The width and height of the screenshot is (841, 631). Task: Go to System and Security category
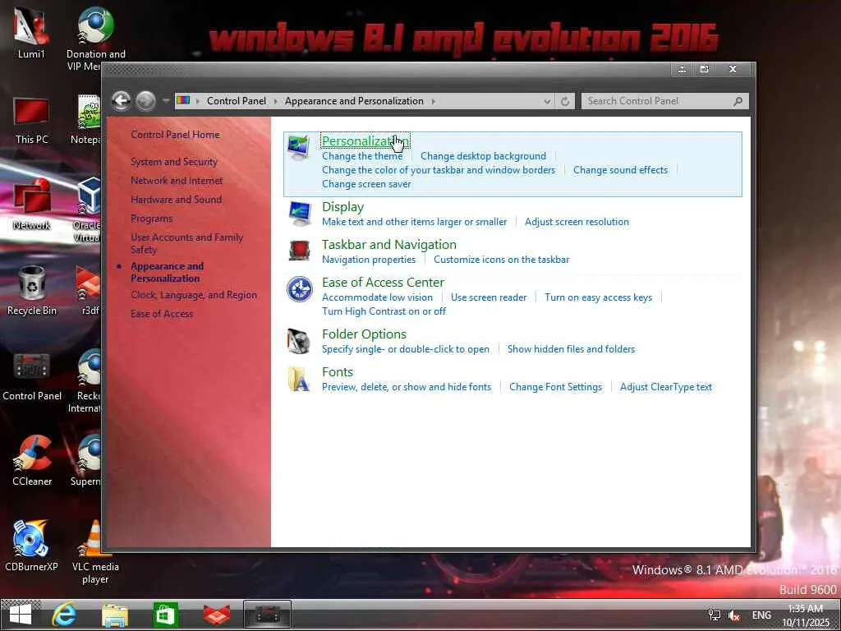point(174,162)
